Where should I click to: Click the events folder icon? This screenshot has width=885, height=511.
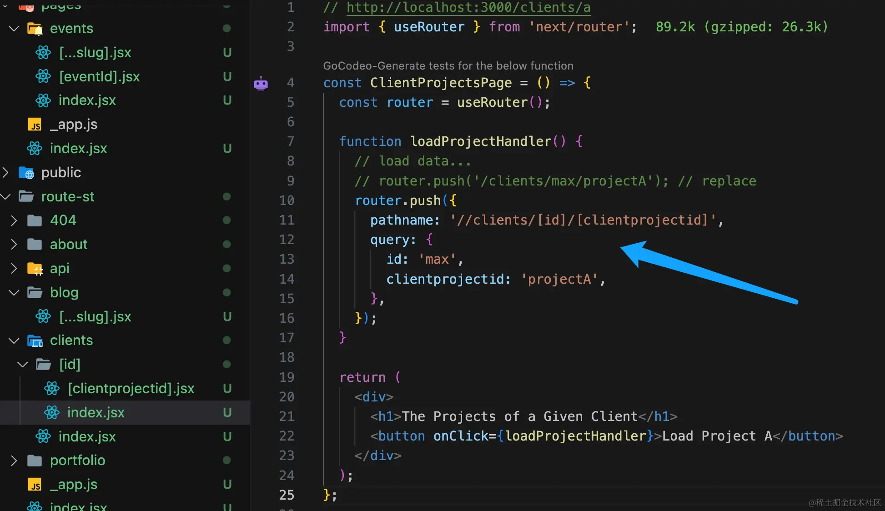click(35, 29)
